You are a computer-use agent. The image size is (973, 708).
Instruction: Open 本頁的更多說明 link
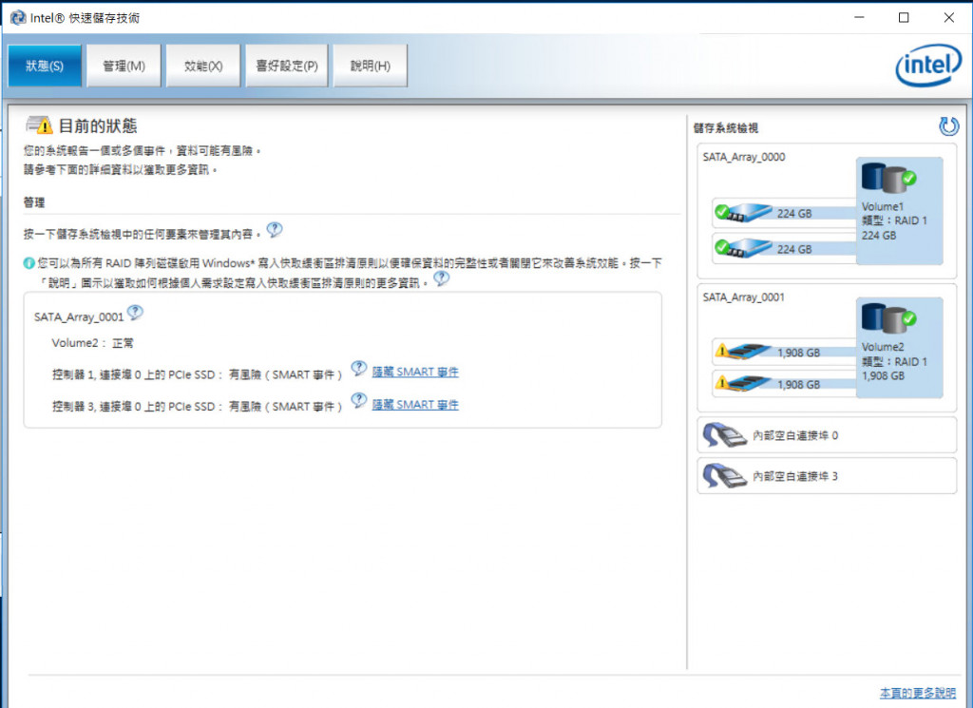(x=918, y=693)
